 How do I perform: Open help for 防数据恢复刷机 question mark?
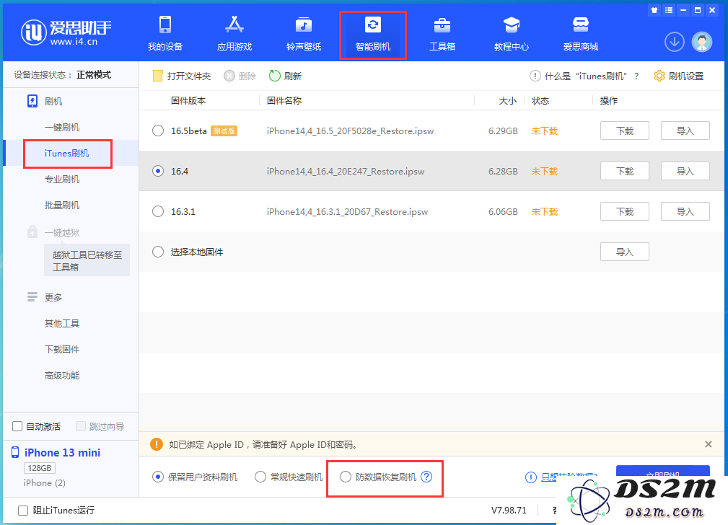pos(426,477)
